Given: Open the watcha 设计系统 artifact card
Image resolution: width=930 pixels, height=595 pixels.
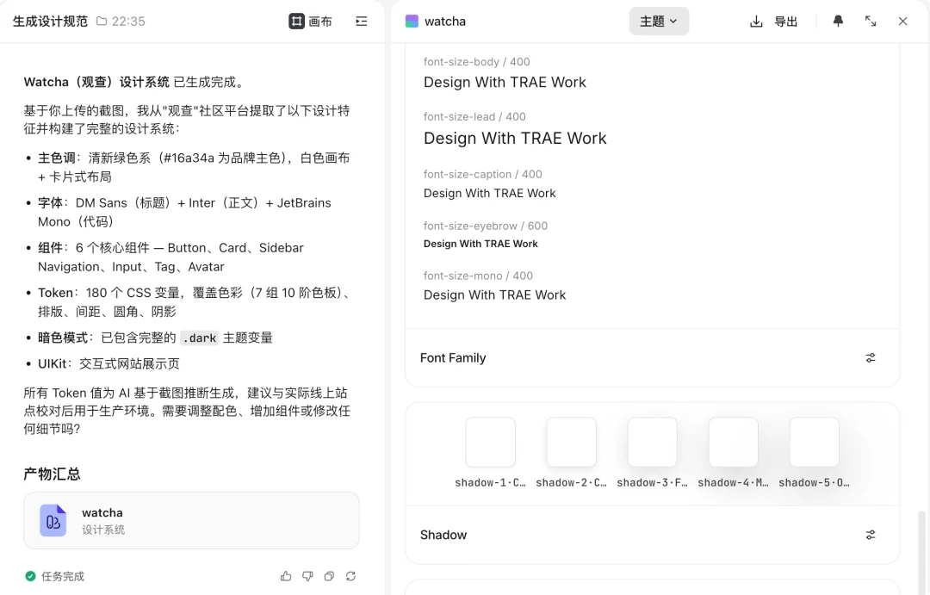Looking at the screenshot, I should pyautogui.click(x=191, y=520).
